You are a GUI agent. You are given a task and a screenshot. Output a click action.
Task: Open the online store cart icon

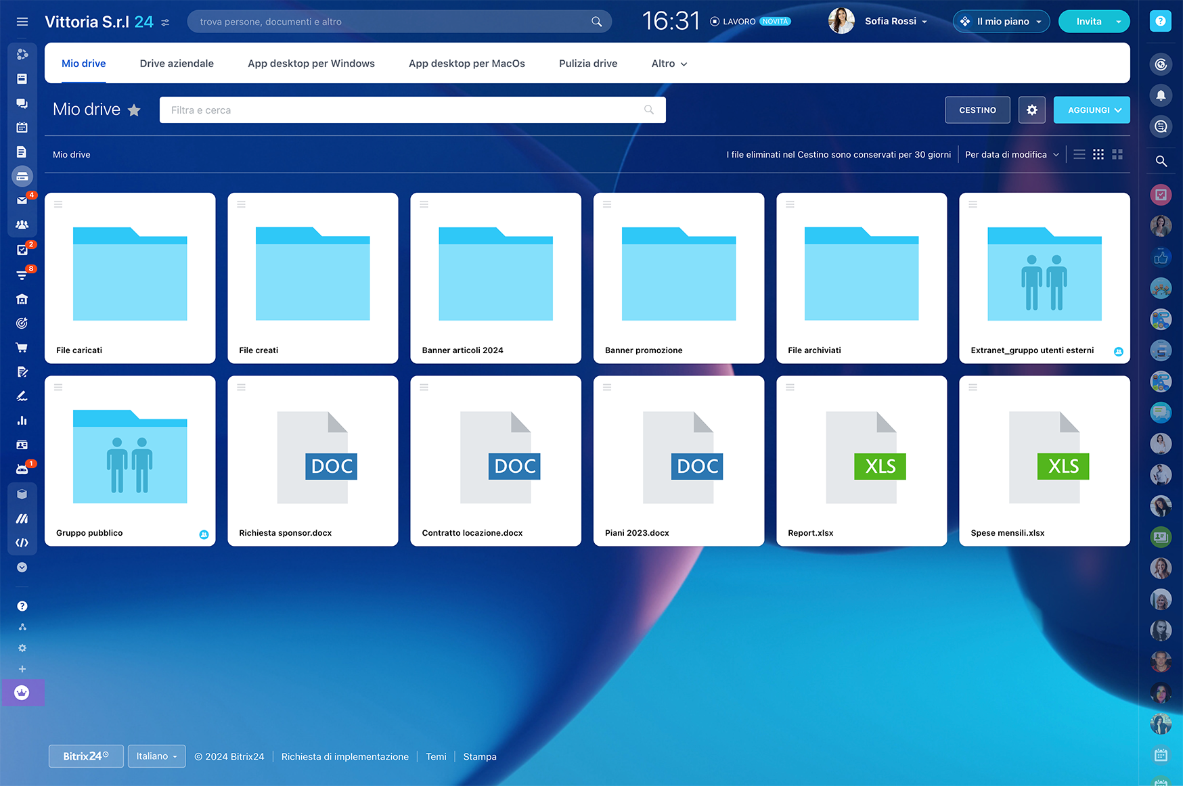pyautogui.click(x=22, y=348)
